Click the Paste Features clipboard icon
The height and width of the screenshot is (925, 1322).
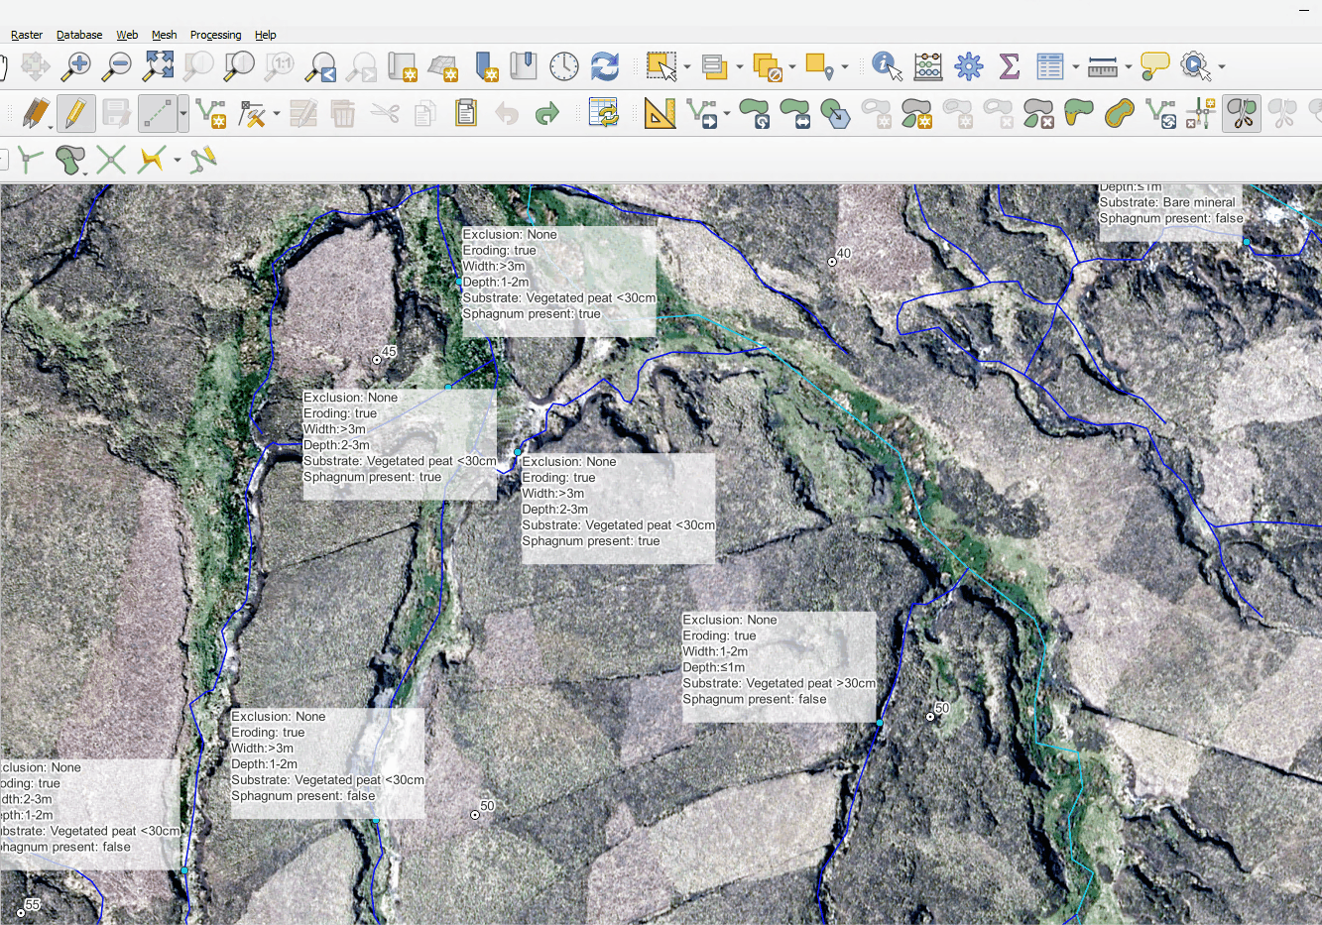click(x=465, y=114)
